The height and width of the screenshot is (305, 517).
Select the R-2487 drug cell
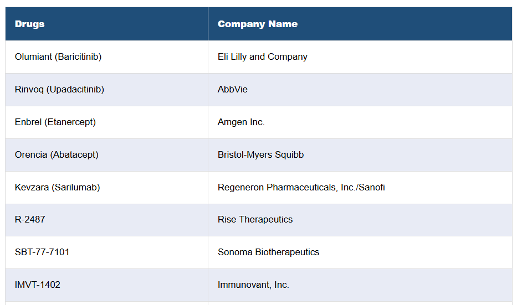(x=30, y=219)
